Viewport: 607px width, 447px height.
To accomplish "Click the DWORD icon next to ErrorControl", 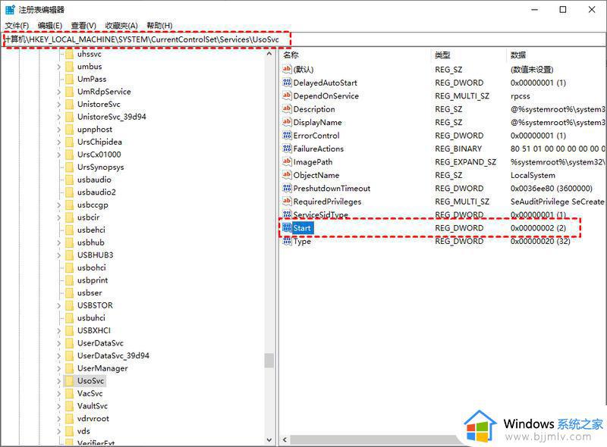I will tap(287, 136).
